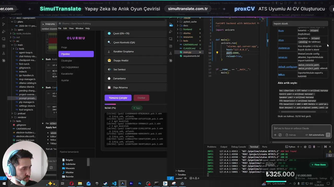The image size is (334, 187).
Task: Open the File menu in Olurmu window
Action: tap(60, 28)
